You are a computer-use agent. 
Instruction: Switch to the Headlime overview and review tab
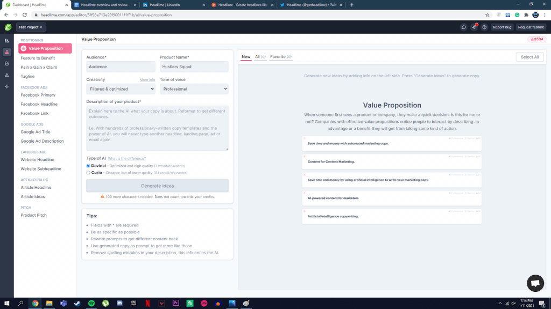click(x=105, y=5)
